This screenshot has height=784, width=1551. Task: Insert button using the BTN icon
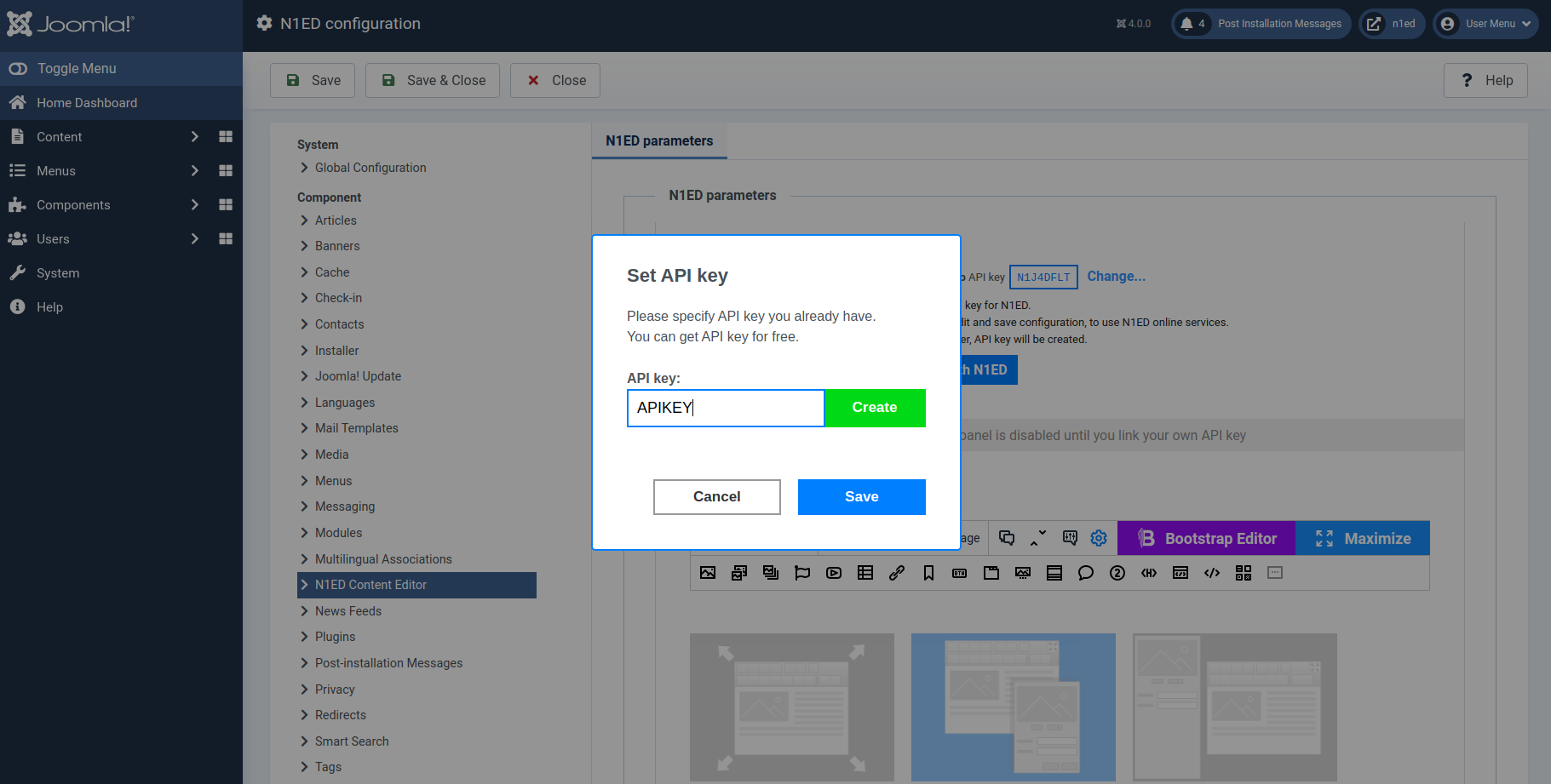pos(960,573)
